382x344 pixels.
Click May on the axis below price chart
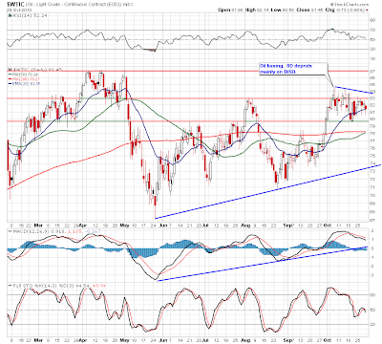124,225
